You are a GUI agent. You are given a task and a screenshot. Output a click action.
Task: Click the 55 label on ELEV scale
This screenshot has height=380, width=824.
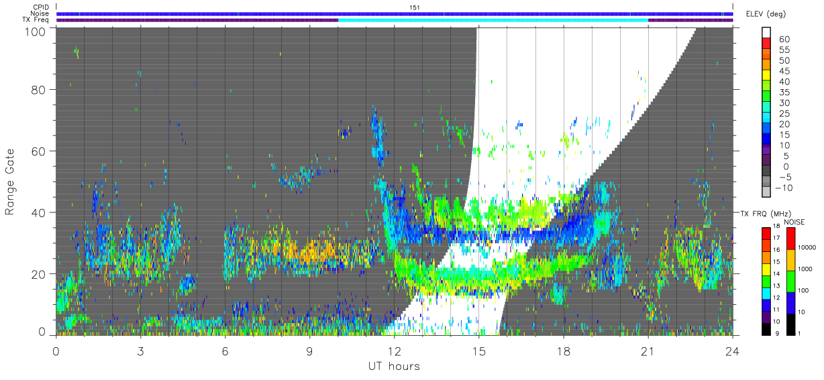tap(783, 50)
